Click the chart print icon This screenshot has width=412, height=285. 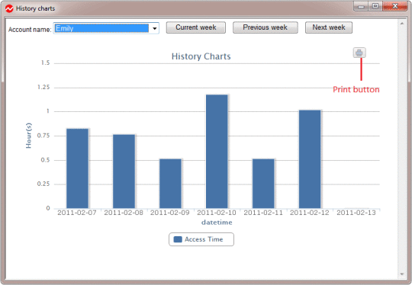point(359,53)
